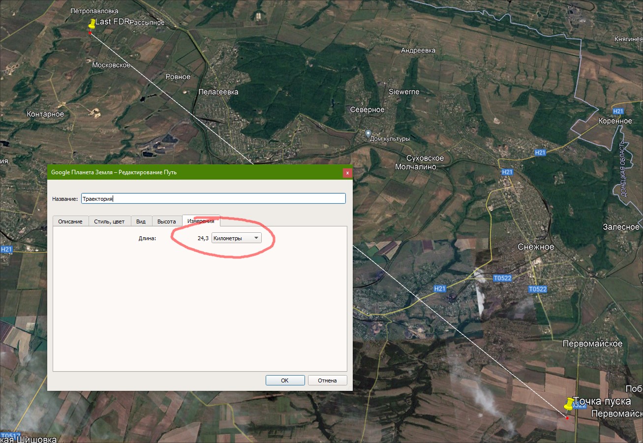Click the Пелагеевка label on the map
Image resolution: width=643 pixels, height=443 pixels.
218,92
